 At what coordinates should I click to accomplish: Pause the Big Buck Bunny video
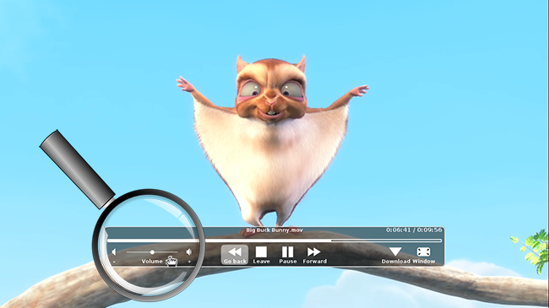(x=288, y=255)
